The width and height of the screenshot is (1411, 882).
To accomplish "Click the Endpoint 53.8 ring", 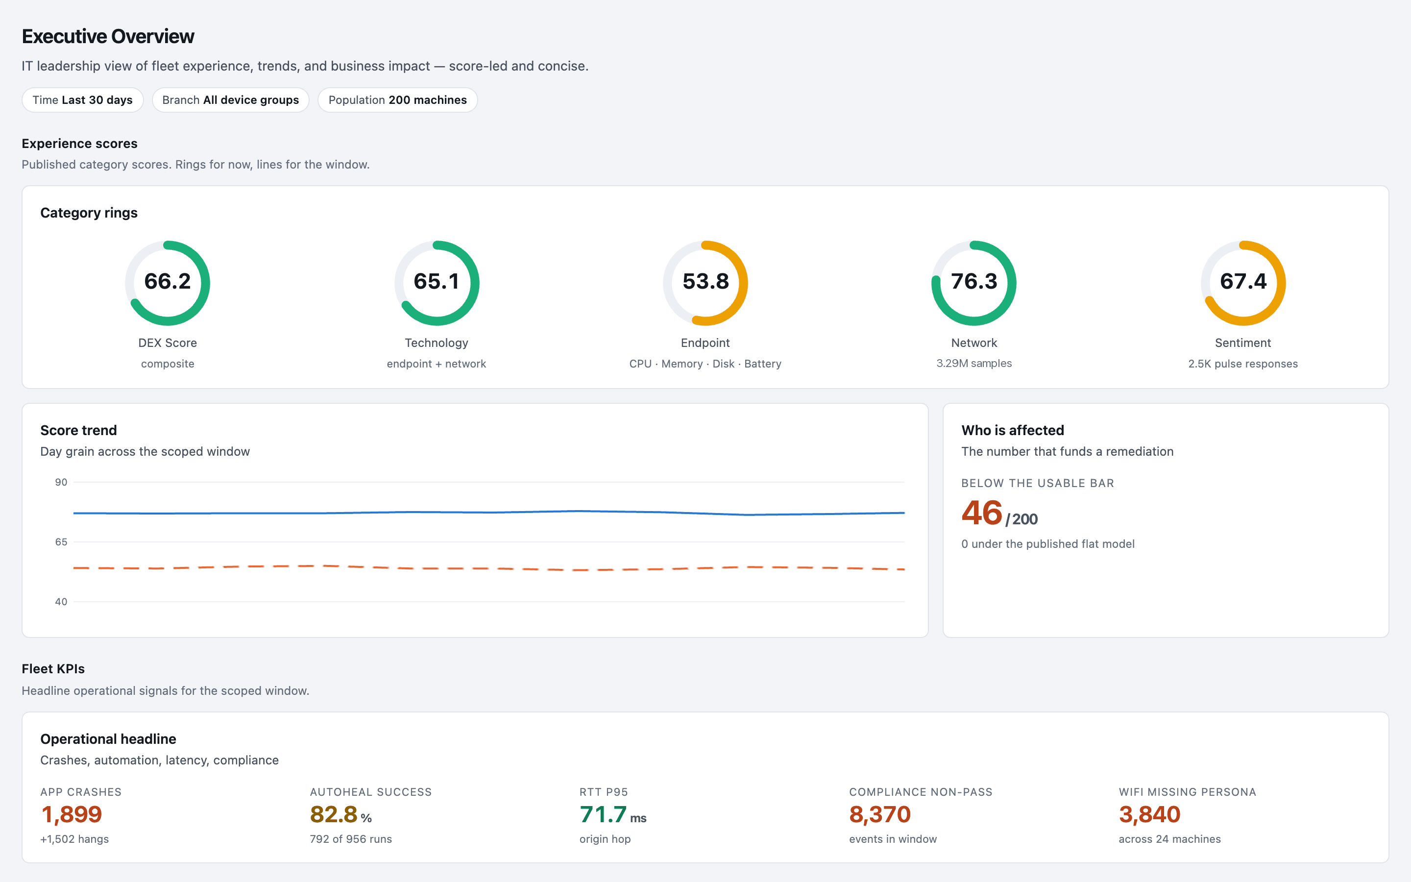I will point(705,283).
